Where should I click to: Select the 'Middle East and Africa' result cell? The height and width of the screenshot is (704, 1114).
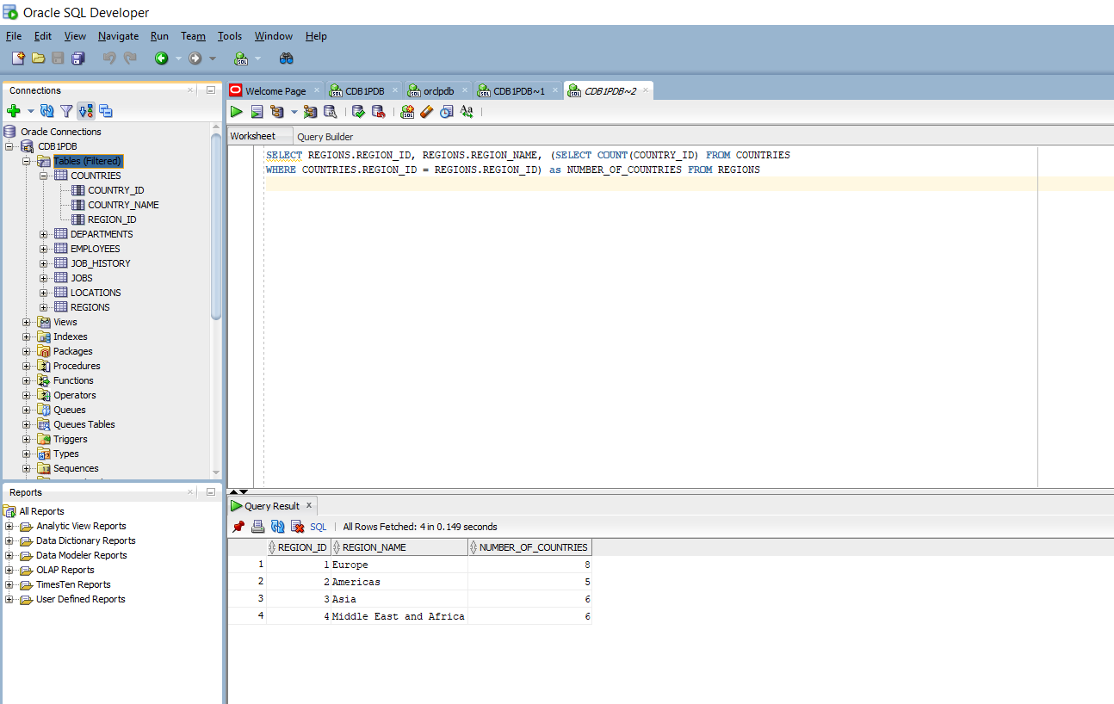click(399, 616)
